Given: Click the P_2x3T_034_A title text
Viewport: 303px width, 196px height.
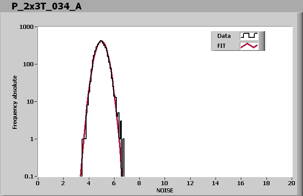Looking at the screenshot, I should pyautogui.click(x=43, y=6).
